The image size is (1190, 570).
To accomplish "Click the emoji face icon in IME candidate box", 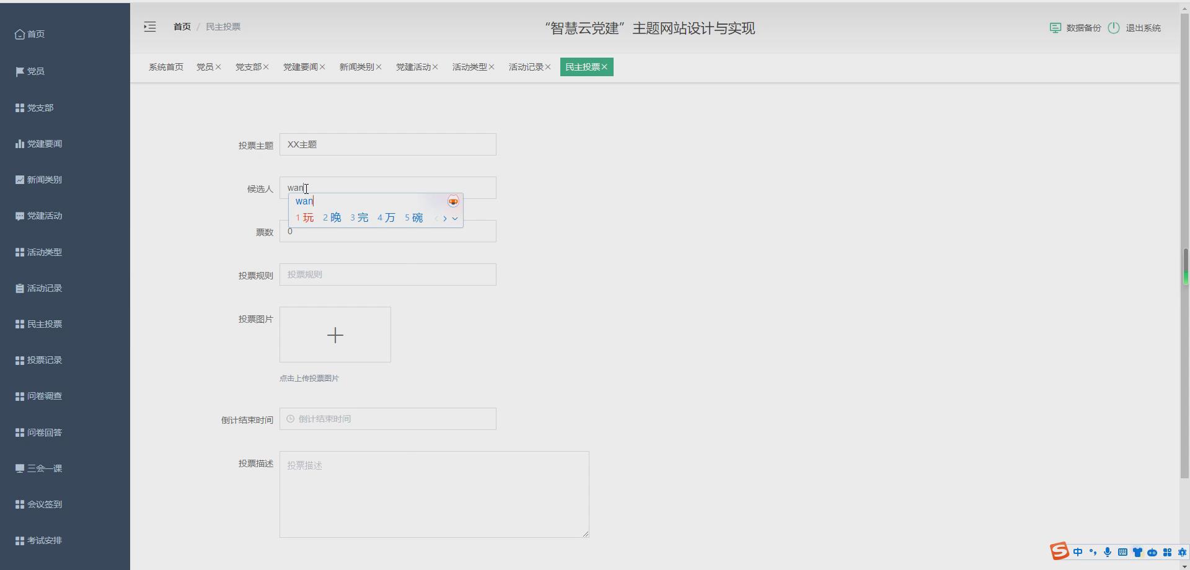I will [x=453, y=201].
